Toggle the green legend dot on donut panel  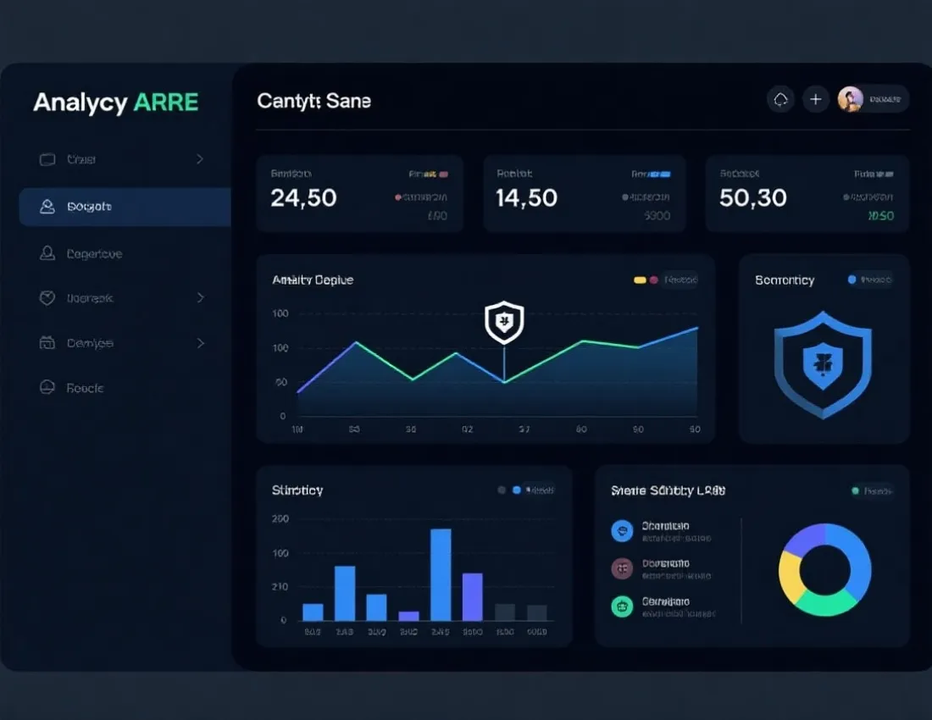coord(856,490)
